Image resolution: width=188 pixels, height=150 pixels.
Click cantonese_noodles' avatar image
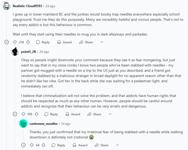pos(23,124)
